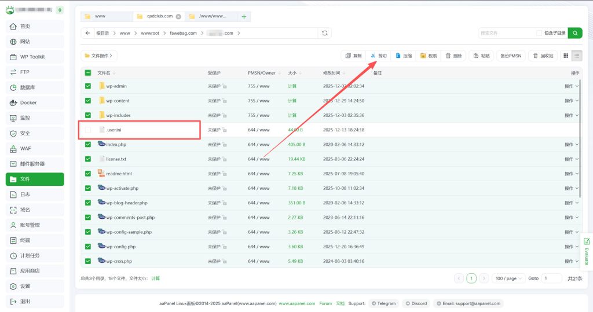The height and width of the screenshot is (312, 593).
Task: Enable the 包含子目录 include subdirectories checkbox
Action: click(x=539, y=33)
